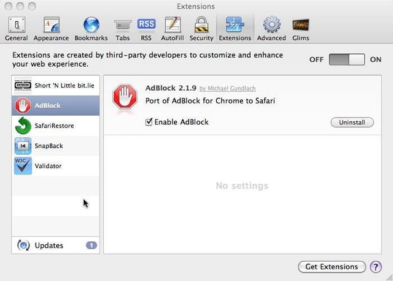Click the AdBlock stop-hand icon in list
The height and width of the screenshot is (281, 393).
23,105
